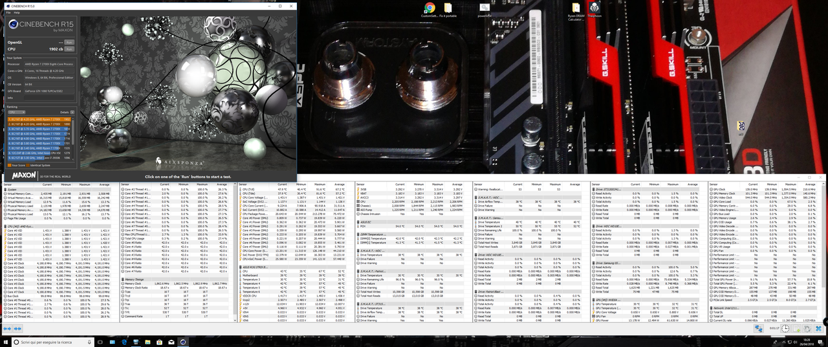Click the taskbar clock showing 18:28
The image size is (828, 347).
(807, 342)
